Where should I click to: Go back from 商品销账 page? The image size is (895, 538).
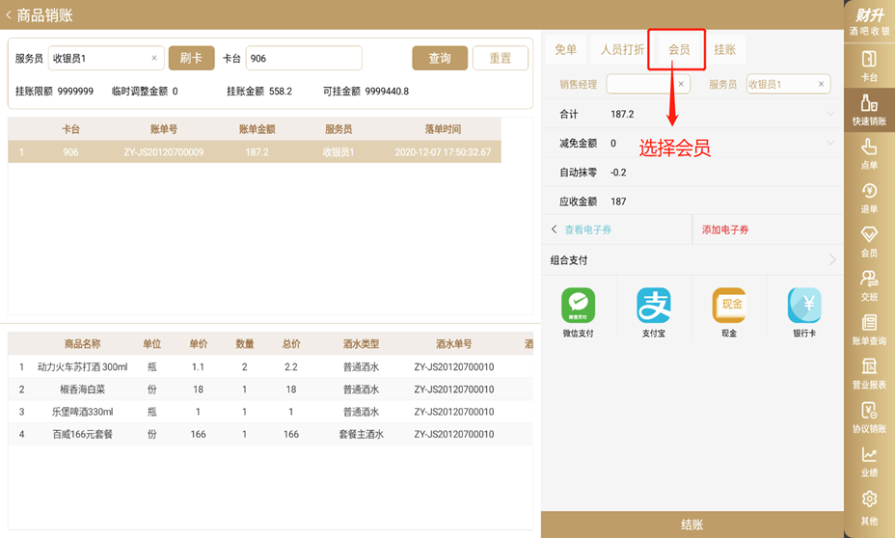9,14
